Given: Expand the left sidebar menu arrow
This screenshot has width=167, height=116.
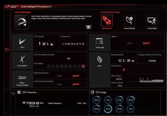Looking at the screenshot, I should point(7,50).
